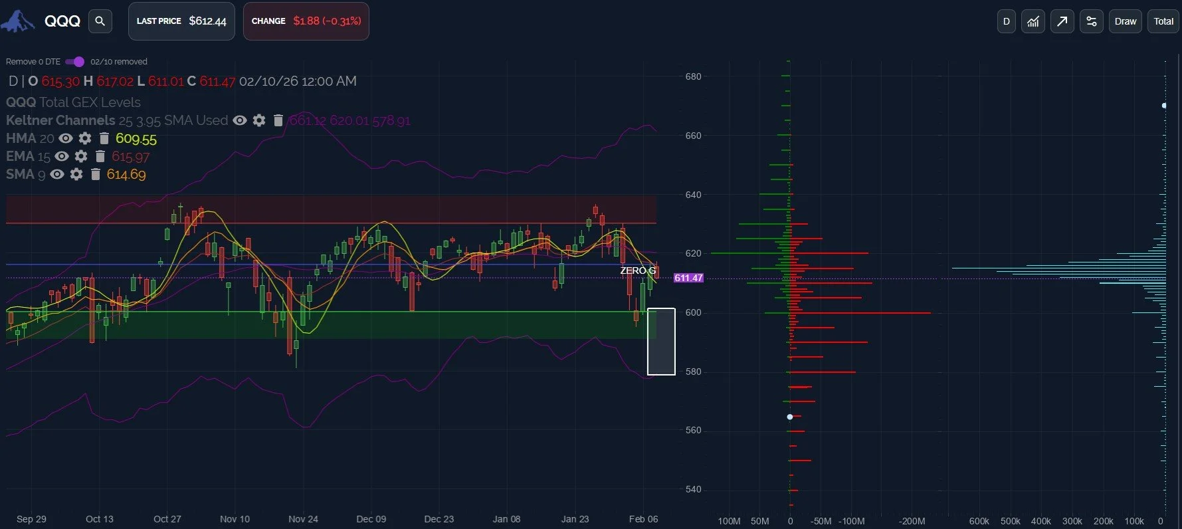Delete the EMA 15 indicator
Image resolution: width=1182 pixels, height=529 pixels.
[100, 156]
